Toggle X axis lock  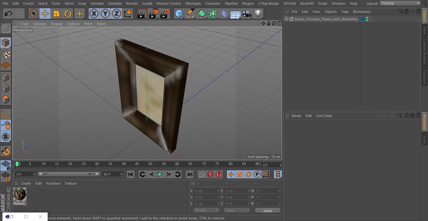point(94,13)
